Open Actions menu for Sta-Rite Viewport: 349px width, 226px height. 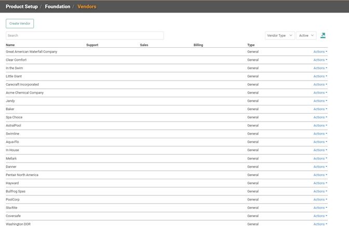tap(320, 208)
